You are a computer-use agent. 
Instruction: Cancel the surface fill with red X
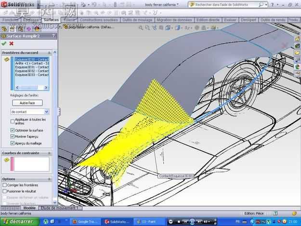click(12, 43)
